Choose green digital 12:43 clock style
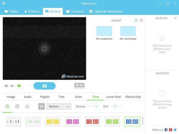Viewport: 179px width, 134px height. [33, 122]
